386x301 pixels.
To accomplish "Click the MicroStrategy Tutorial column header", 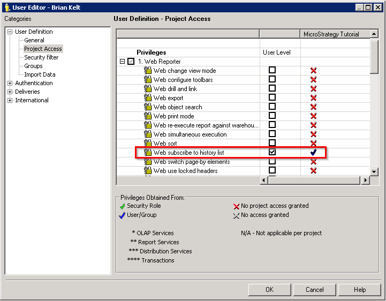I will point(335,34).
